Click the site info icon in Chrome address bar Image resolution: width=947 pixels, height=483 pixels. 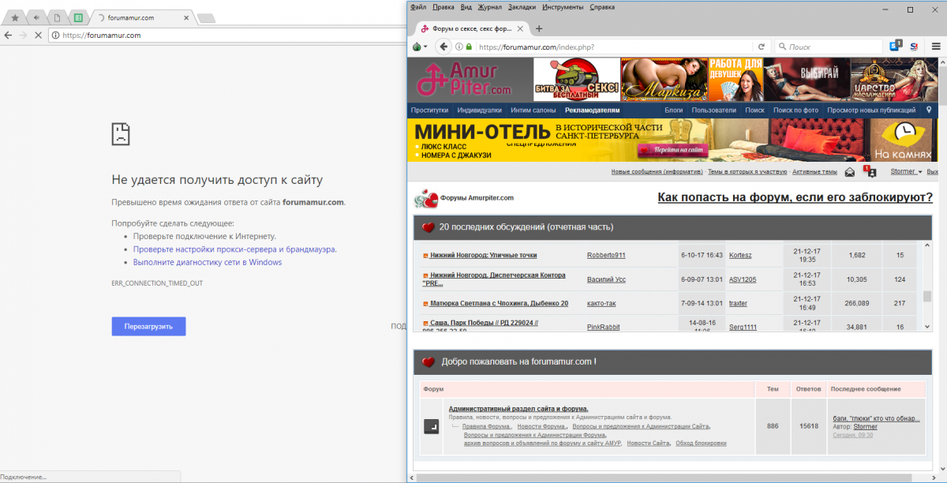click(55, 35)
